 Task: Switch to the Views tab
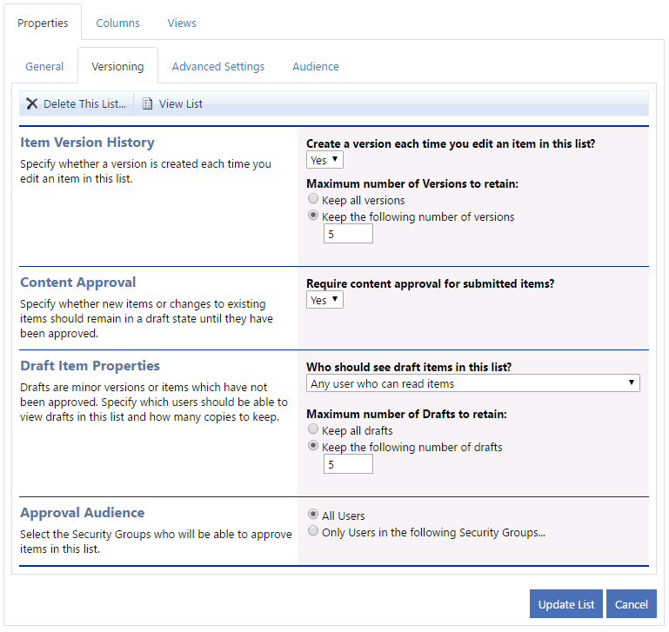click(182, 23)
